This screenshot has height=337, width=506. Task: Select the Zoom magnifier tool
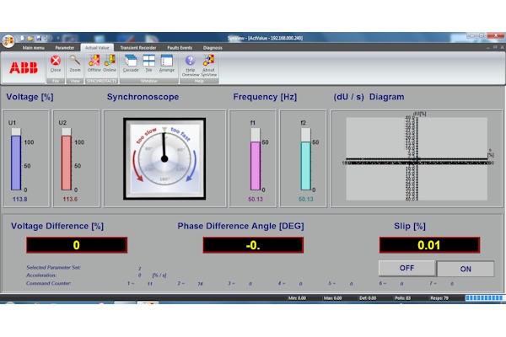(x=75, y=62)
